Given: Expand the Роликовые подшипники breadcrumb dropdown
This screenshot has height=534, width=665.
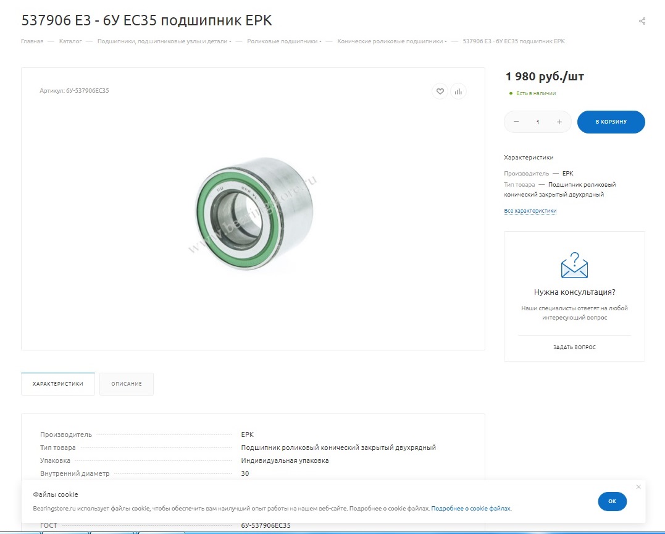Looking at the screenshot, I should point(320,42).
